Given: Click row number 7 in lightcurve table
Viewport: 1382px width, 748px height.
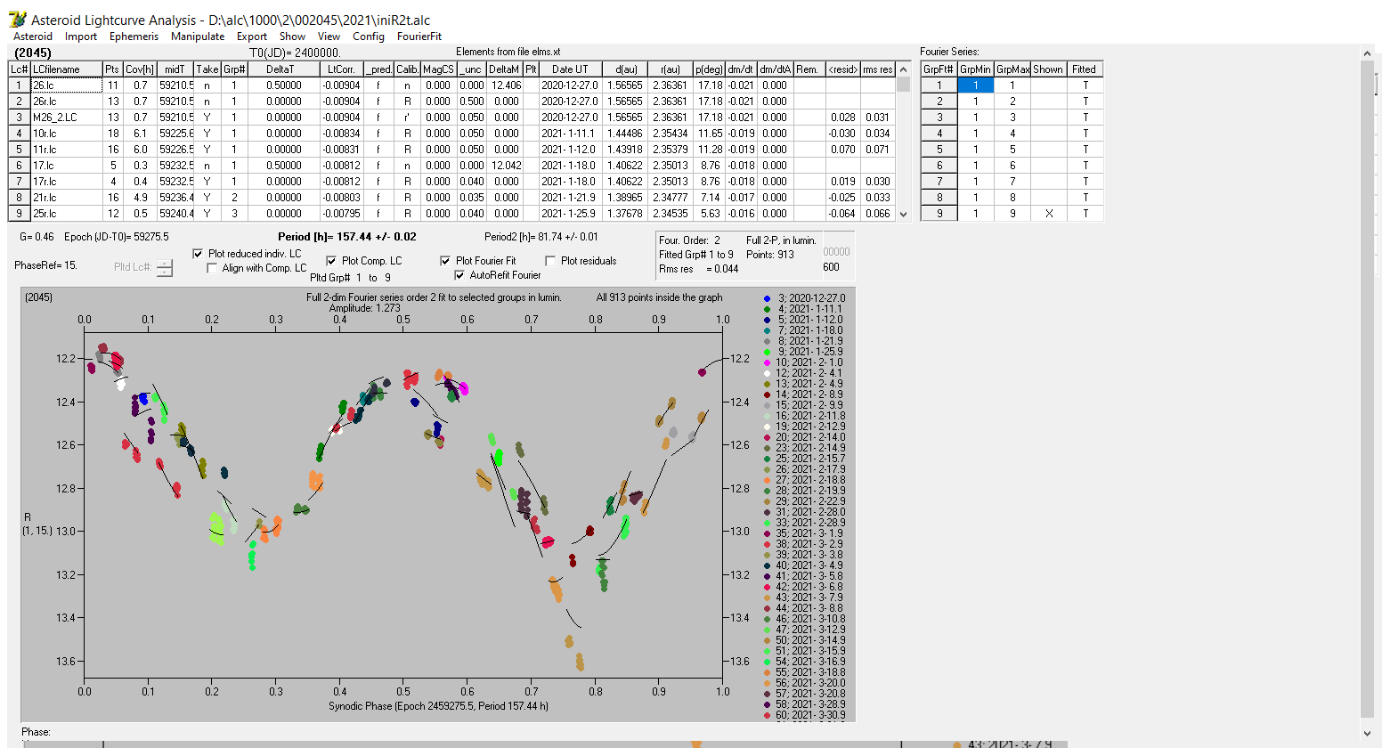Looking at the screenshot, I should click(20, 182).
